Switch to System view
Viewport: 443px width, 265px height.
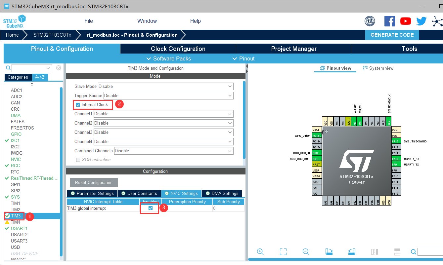[x=378, y=68]
